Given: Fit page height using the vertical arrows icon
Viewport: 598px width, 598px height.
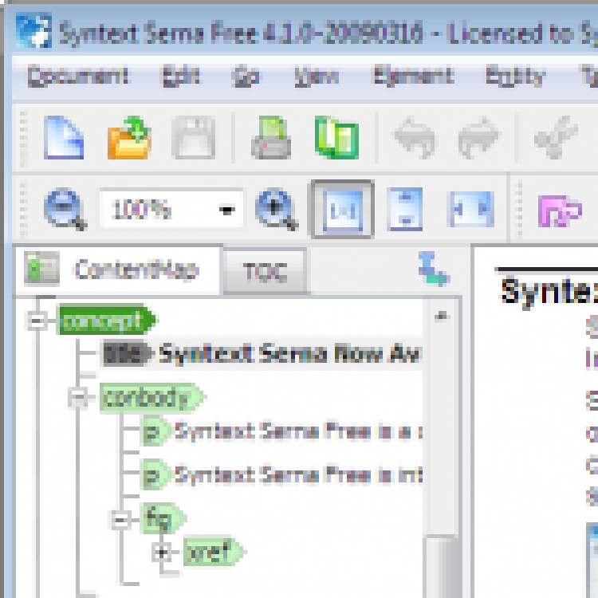Looking at the screenshot, I should [404, 210].
